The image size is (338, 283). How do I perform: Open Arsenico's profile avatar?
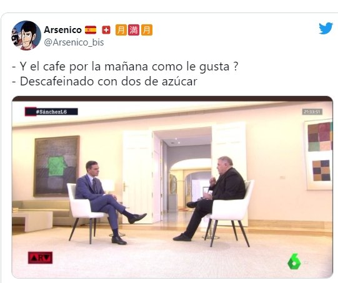[26, 36]
